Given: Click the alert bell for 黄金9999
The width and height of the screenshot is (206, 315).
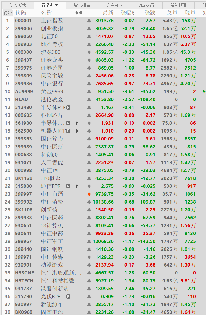Looking at the screenshot, I should [x=89, y=91].
